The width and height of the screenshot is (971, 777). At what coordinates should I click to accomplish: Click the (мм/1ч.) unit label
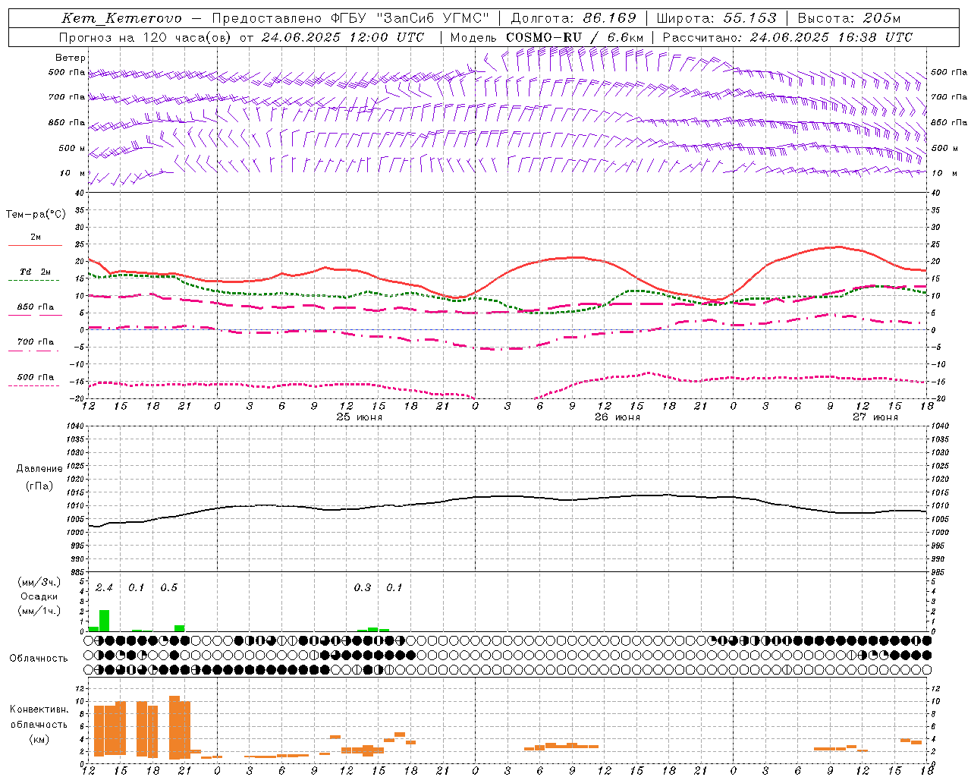(x=39, y=611)
